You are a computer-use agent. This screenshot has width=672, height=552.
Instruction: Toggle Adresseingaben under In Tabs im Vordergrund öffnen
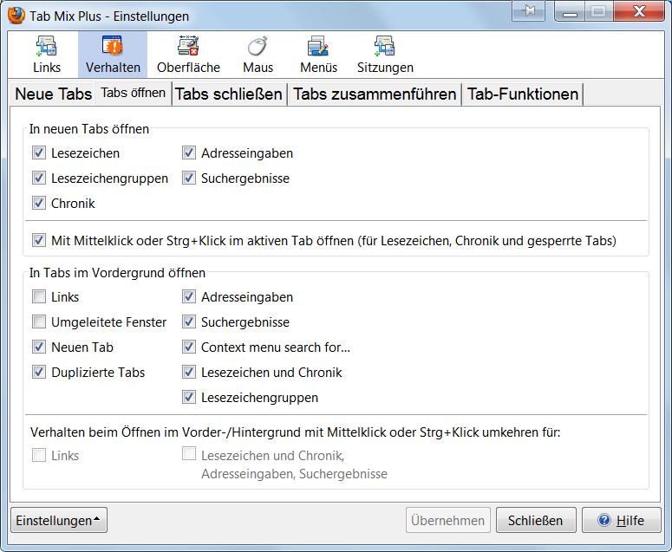coord(189,296)
